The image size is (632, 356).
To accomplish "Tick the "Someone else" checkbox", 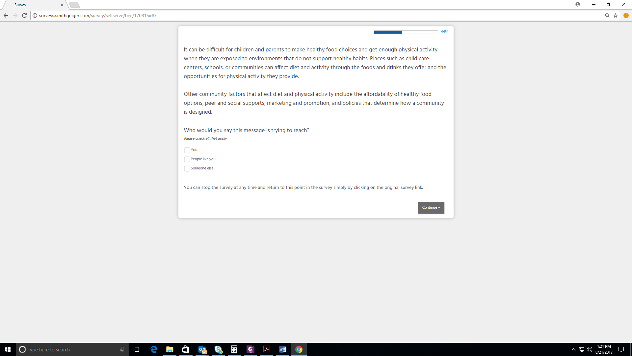I will coord(187,168).
